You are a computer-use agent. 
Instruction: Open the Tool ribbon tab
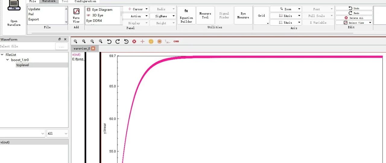(65, 2)
